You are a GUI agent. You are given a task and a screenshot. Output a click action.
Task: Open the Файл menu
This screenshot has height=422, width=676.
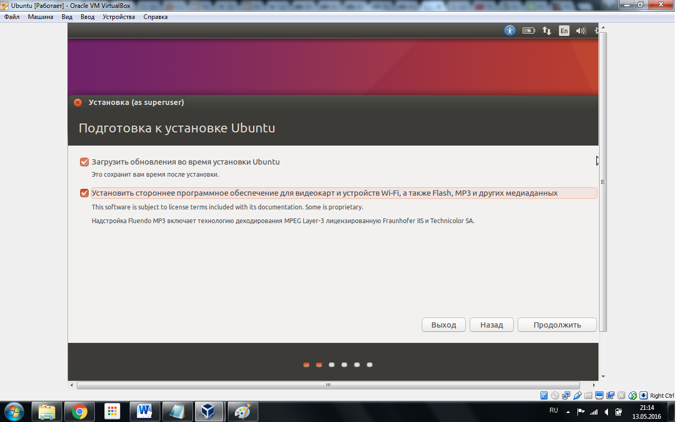[x=12, y=17]
